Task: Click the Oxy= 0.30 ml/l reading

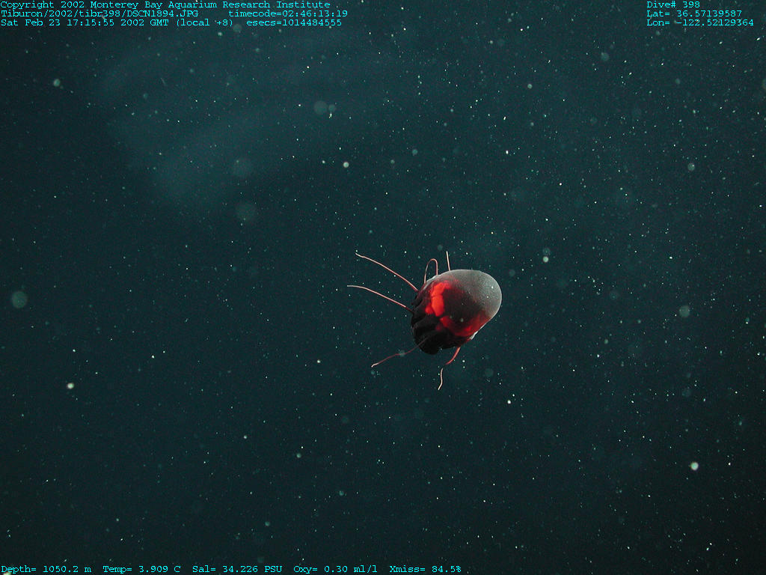Action: pyautogui.click(x=335, y=569)
